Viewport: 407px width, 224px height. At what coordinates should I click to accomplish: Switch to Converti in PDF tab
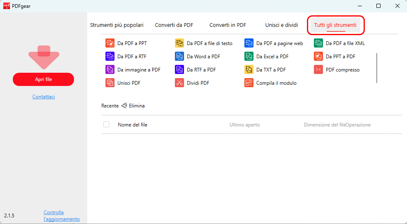point(228,25)
